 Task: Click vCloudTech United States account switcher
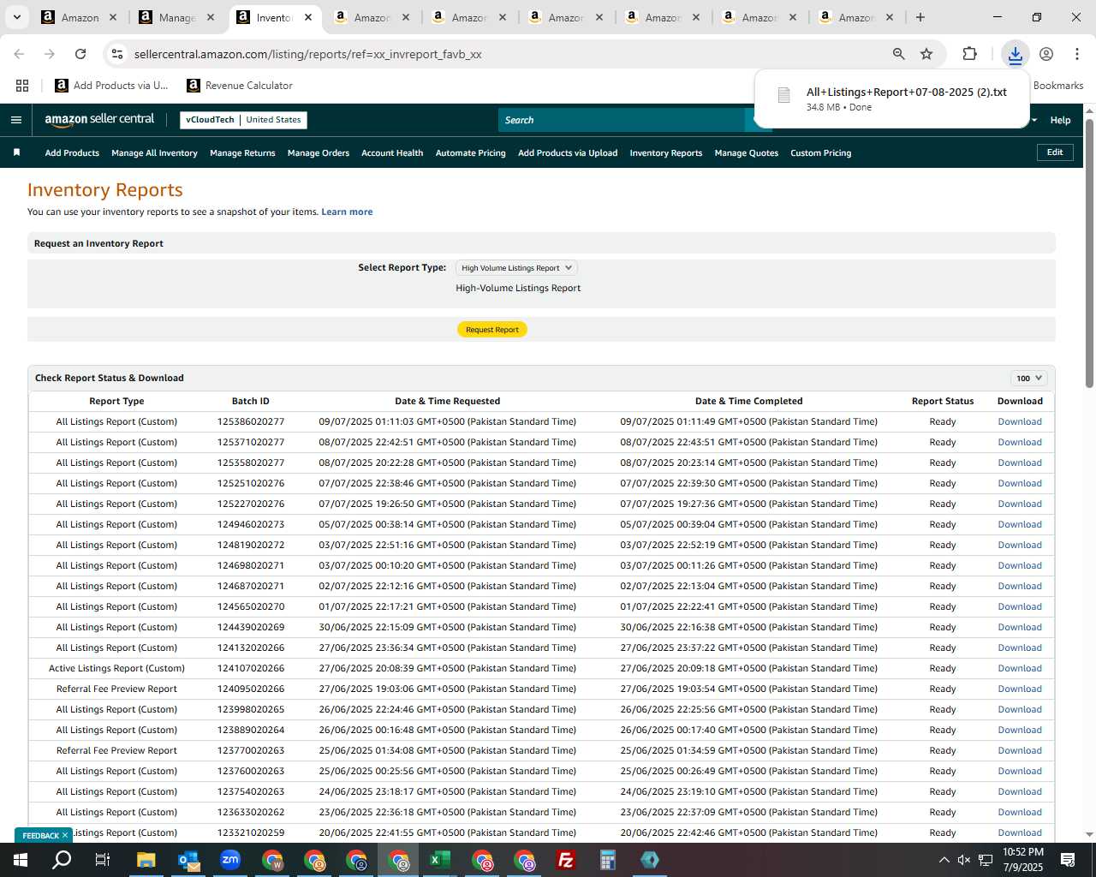[x=243, y=120]
